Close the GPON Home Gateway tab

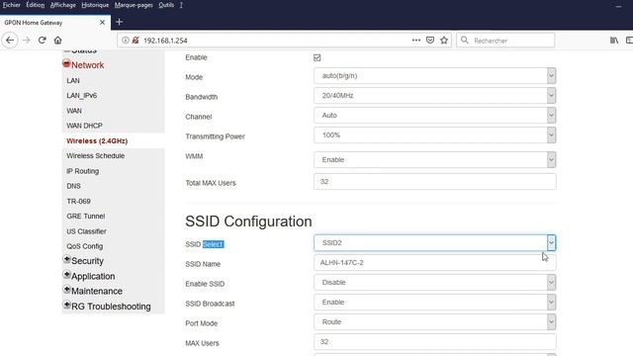pos(102,23)
